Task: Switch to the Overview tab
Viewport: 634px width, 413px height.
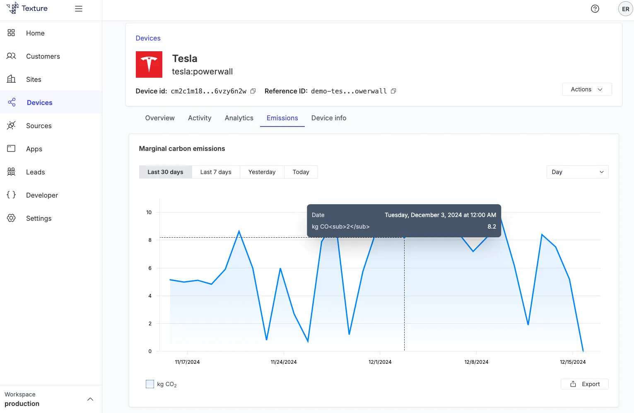Action: tap(160, 118)
